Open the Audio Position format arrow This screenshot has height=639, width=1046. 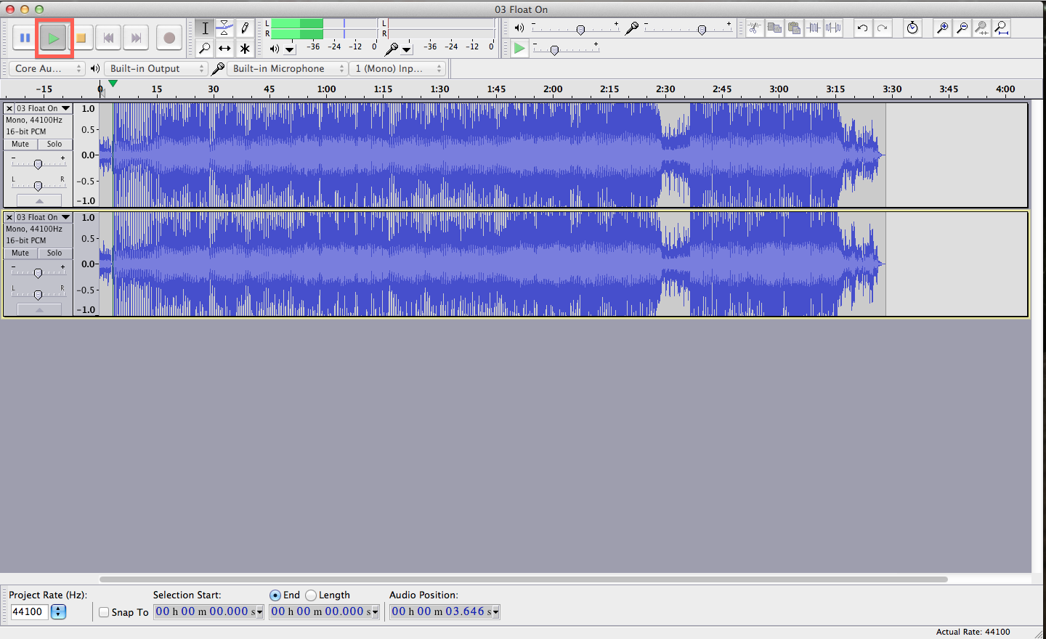[495, 612]
